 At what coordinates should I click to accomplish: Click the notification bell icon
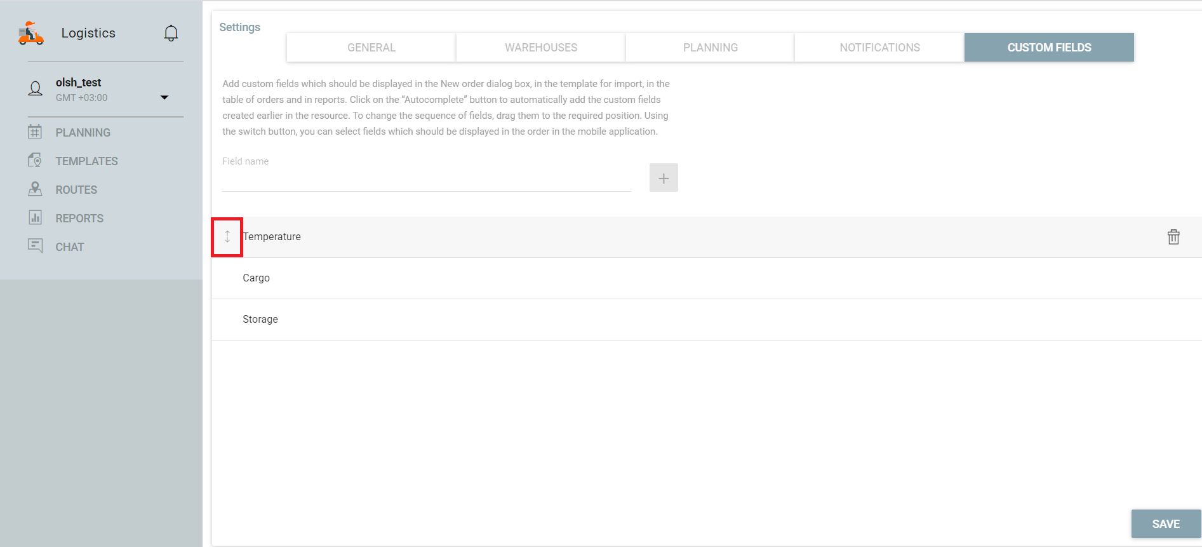(171, 33)
